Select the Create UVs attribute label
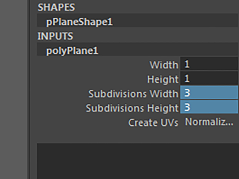The image size is (239, 179). point(153,122)
